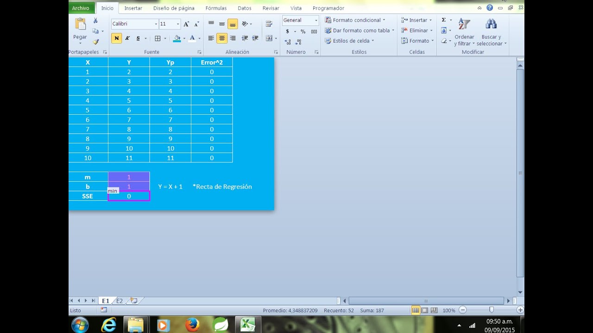Image resolution: width=593 pixels, height=333 pixels.
Task: Click the Eliminar cells button
Action: 416,31
